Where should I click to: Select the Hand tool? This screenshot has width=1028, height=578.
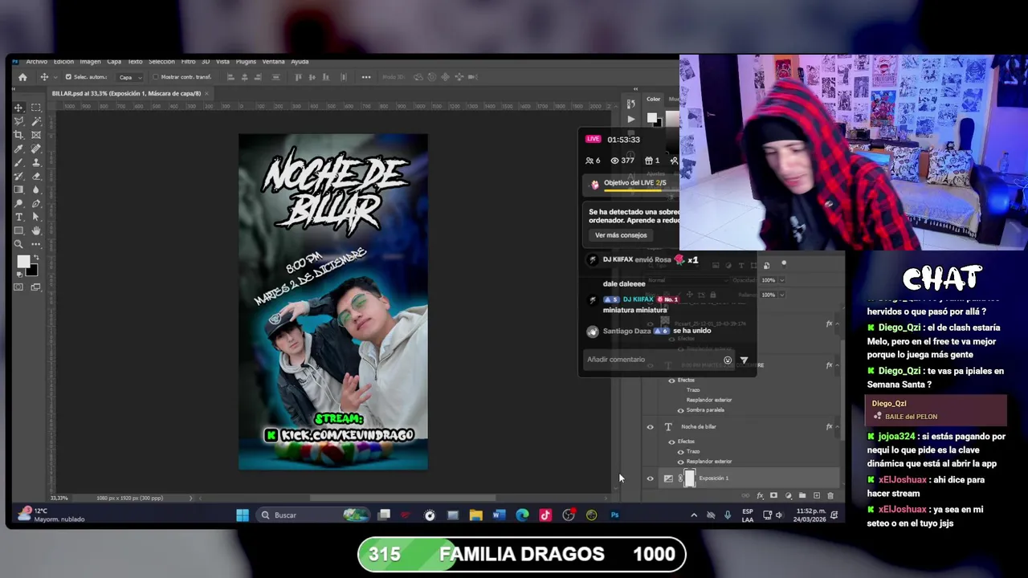(x=36, y=230)
